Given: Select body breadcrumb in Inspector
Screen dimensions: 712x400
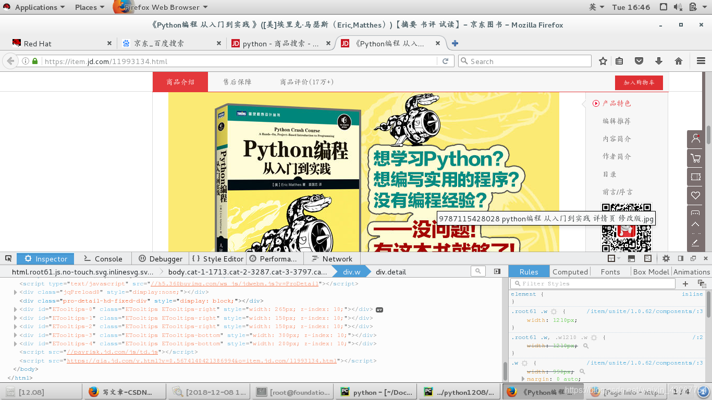Looking at the screenshot, I should 248,271.
